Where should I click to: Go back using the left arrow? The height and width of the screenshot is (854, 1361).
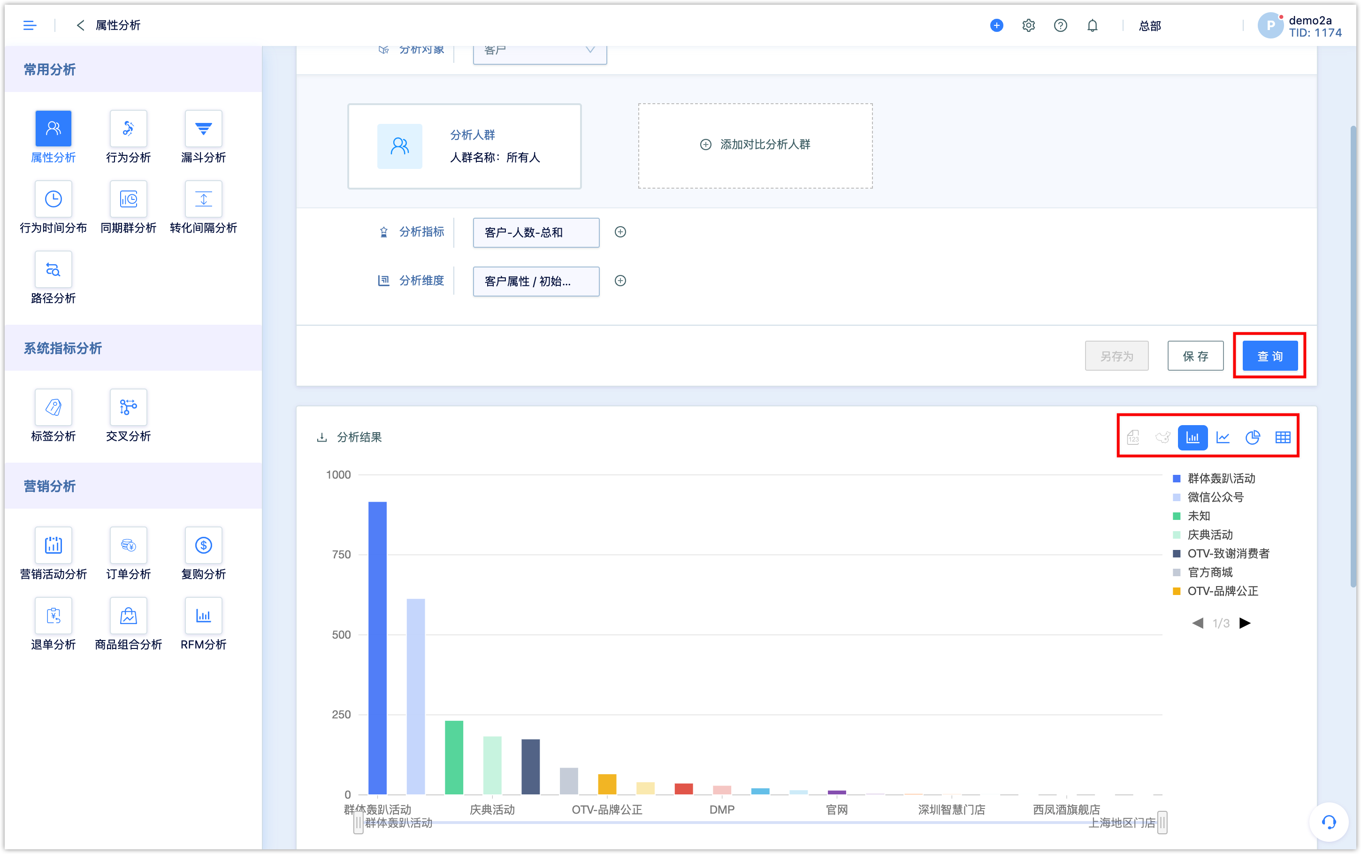pos(80,25)
